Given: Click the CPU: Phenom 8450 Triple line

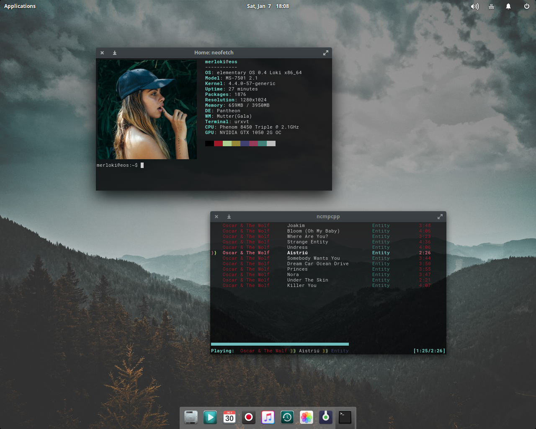Looking at the screenshot, I should click(x=252, y=127).
